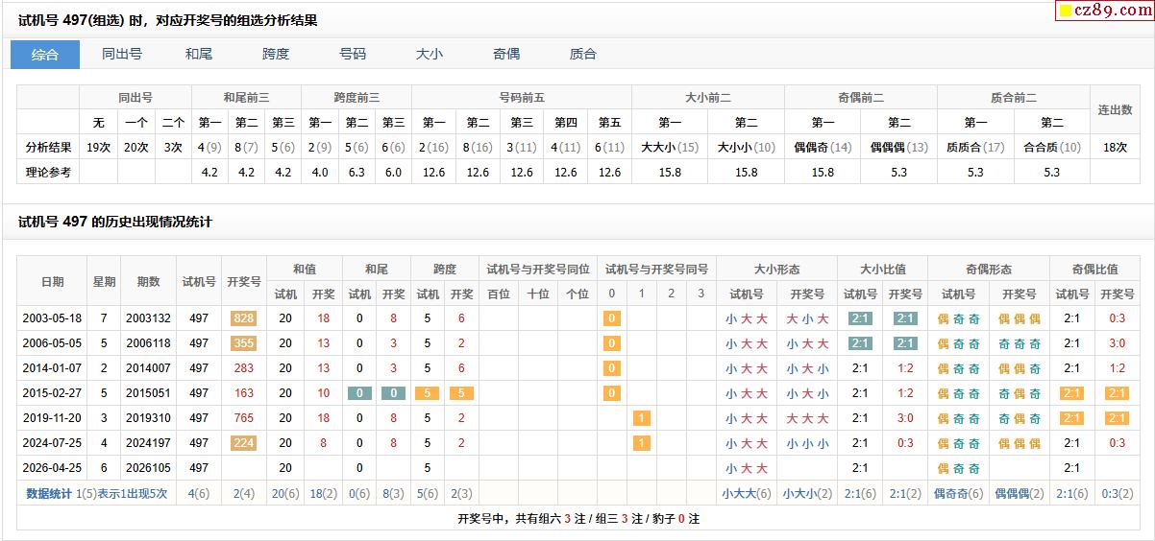Image resolution: width=1155 pixels, height=541 pixels.
Task: Go to the 号码 tab
Action: click(x=353, y=55)
